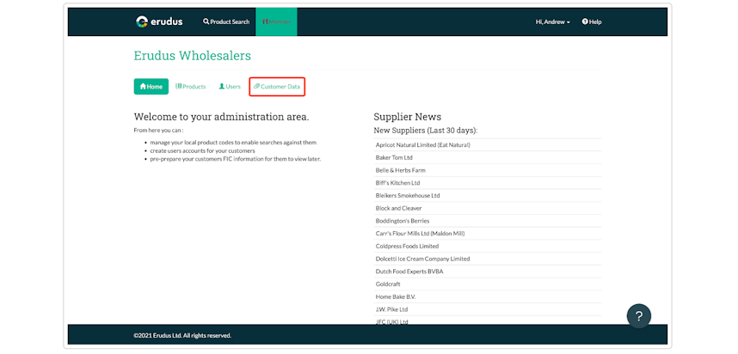Click the round question mark help widget

click(x=639, y=316)
